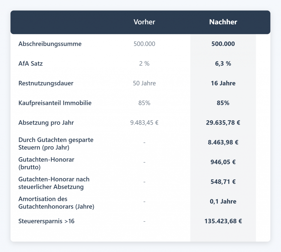Select the 16 Jahre value
281x252 pixels.
[223, 83]
